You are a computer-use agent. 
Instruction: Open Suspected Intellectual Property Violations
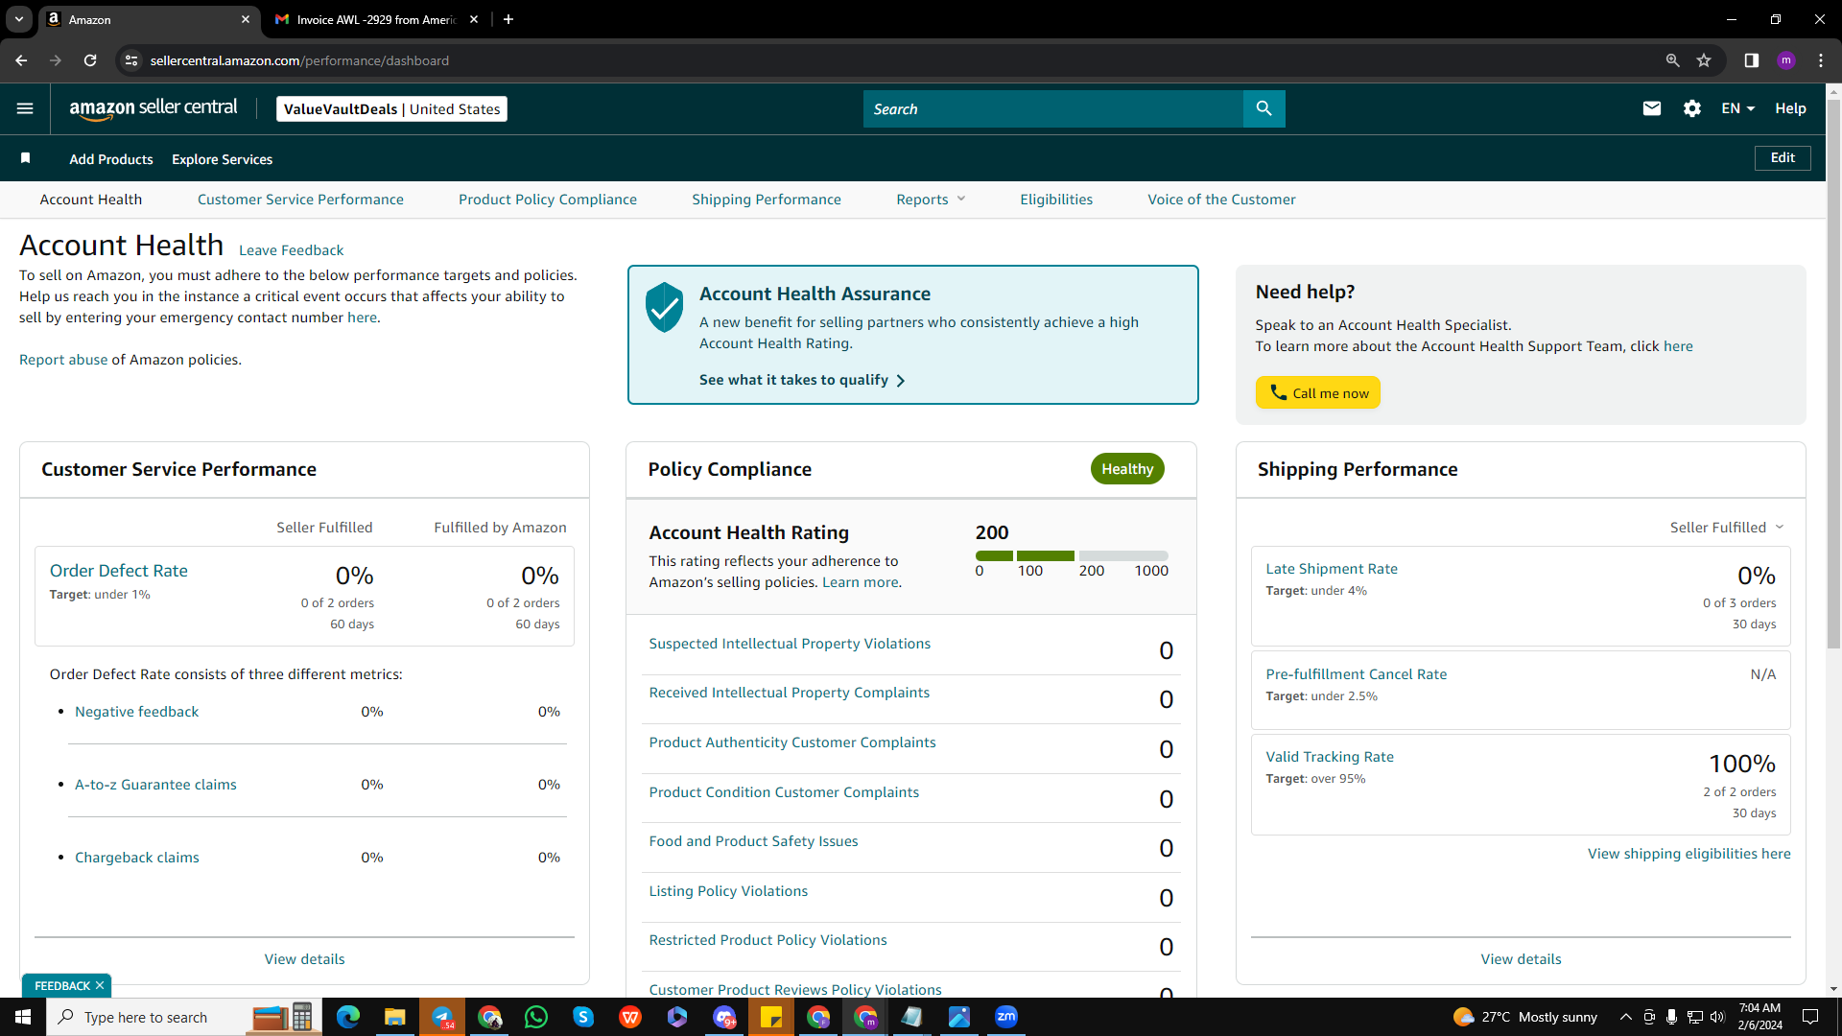[x=790, y=644]
